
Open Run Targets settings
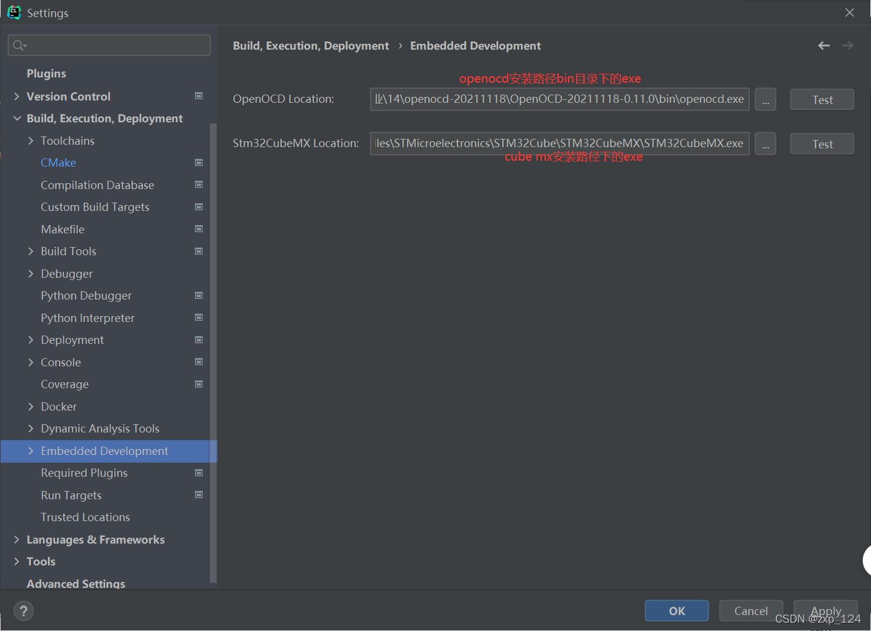pyautogui.click(x=71, y=495)
